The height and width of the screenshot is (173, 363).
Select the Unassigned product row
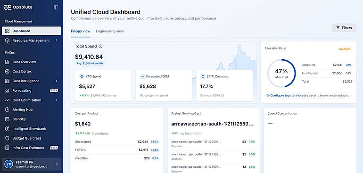(x=117, y=142)
